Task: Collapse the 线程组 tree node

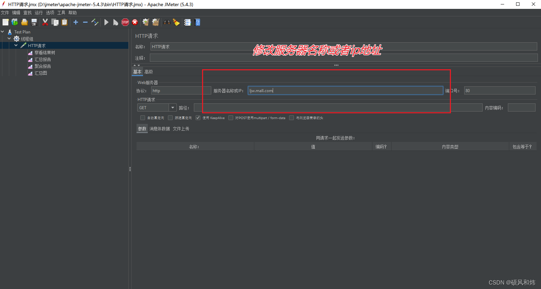Action: [x=9, y=39]
